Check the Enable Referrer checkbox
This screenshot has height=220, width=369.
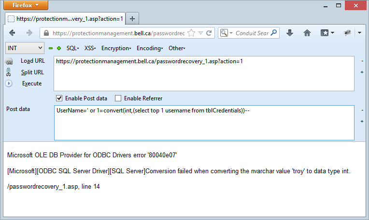[118, 98]
